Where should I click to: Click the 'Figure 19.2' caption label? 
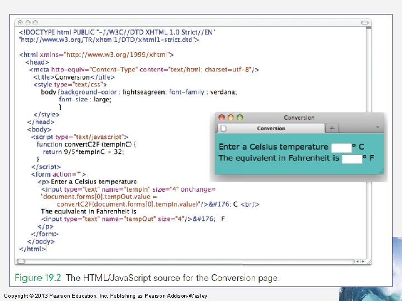pos(38,278)
